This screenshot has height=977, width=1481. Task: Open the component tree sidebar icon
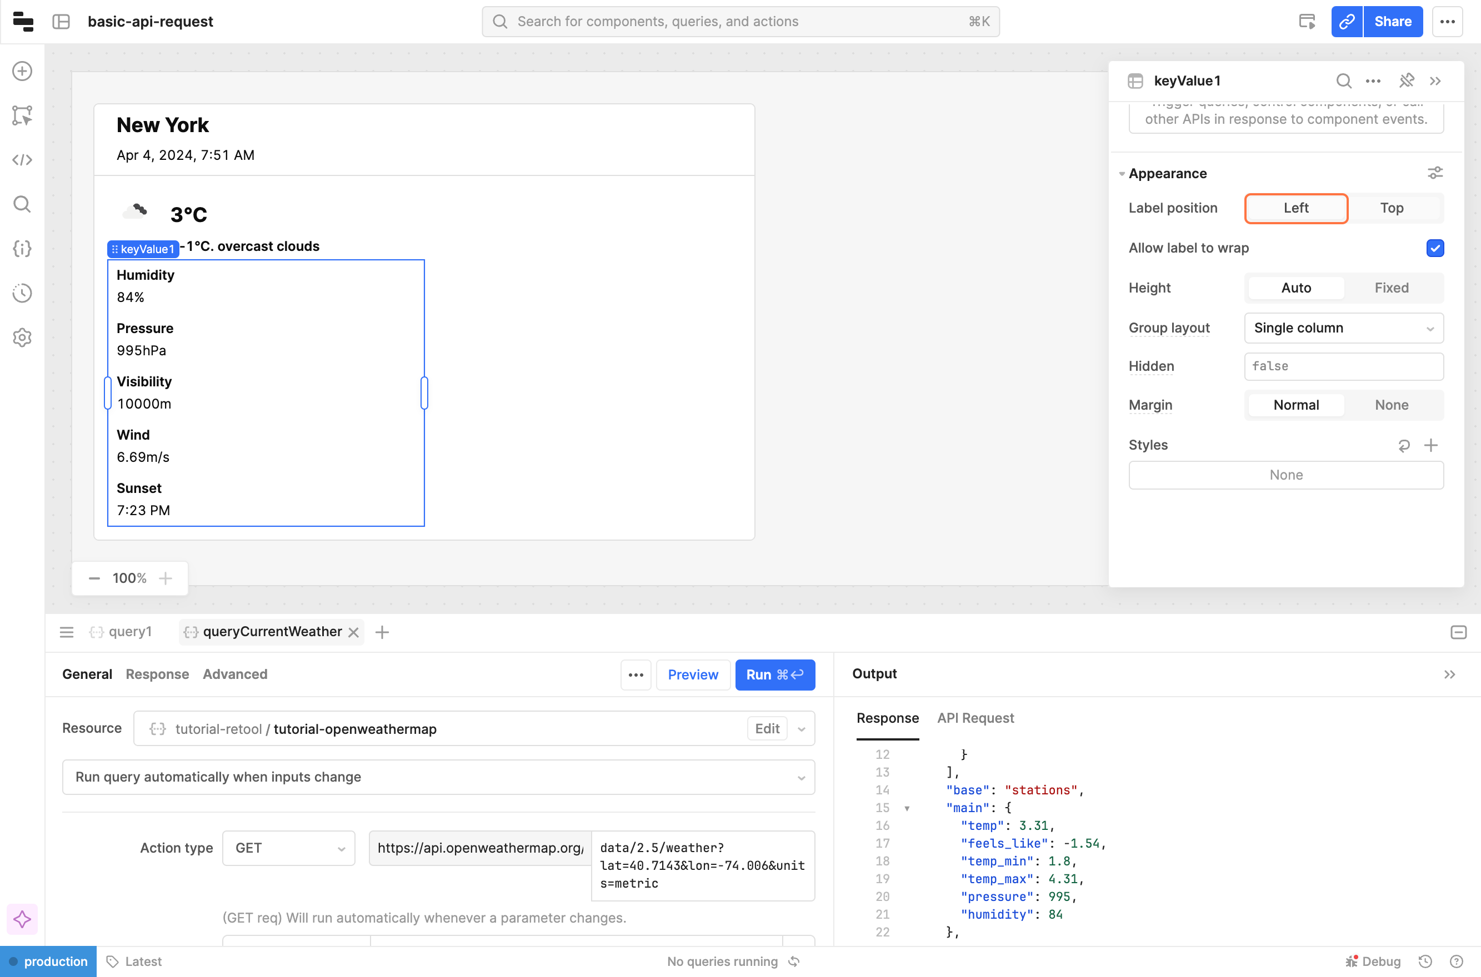click(x=22, y=115)
